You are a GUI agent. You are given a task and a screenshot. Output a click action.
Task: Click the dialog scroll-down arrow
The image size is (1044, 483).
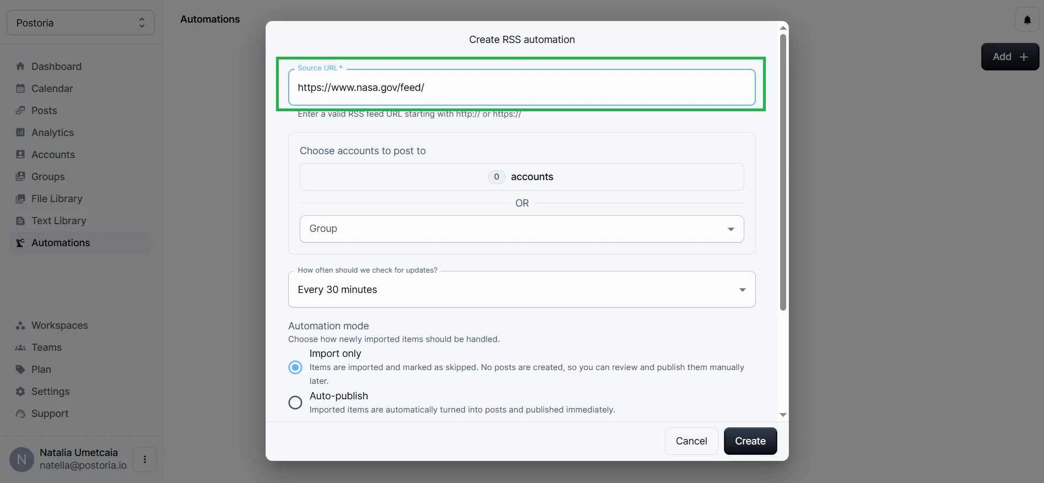(783, 415)
